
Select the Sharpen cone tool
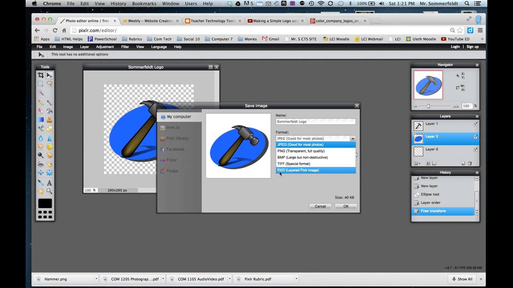point(49,138)
